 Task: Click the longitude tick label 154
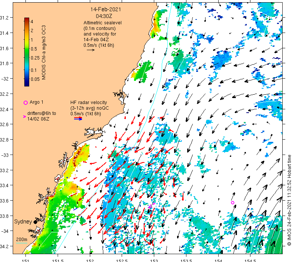218,261
